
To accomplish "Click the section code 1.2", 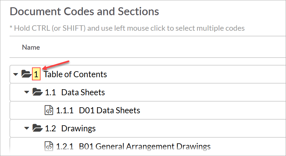I will coord(50,128).
